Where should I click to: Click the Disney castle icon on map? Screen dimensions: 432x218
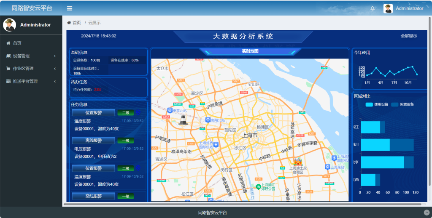(298, 162)
